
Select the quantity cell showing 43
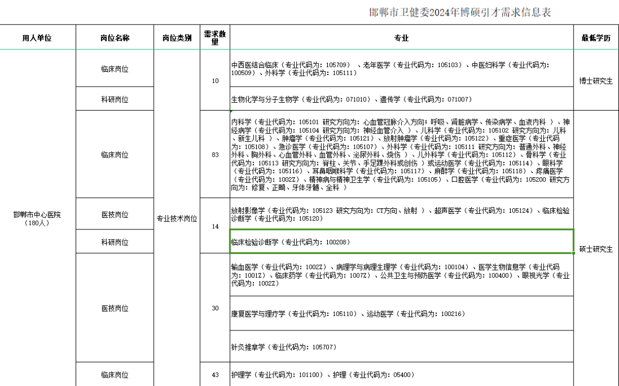[215, 375]
